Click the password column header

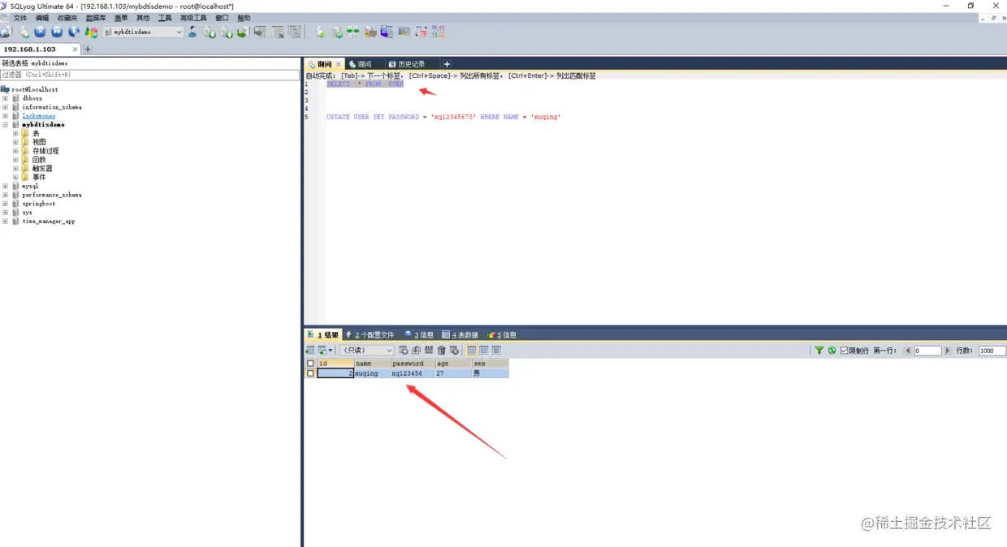coord(413,364)
